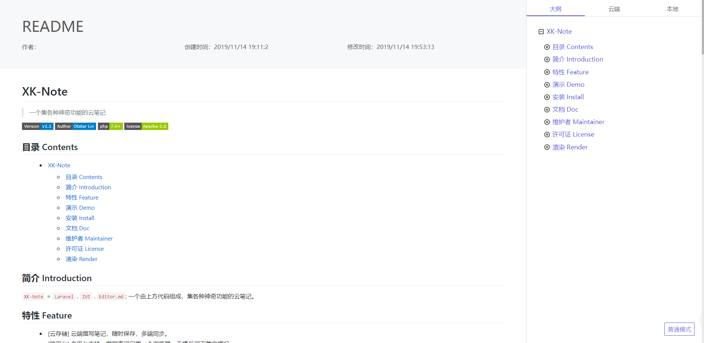This screenshot has height=343, width=704.
Task: Open the 维护者 Maintainer link in the document list
Action: [89, 239]
